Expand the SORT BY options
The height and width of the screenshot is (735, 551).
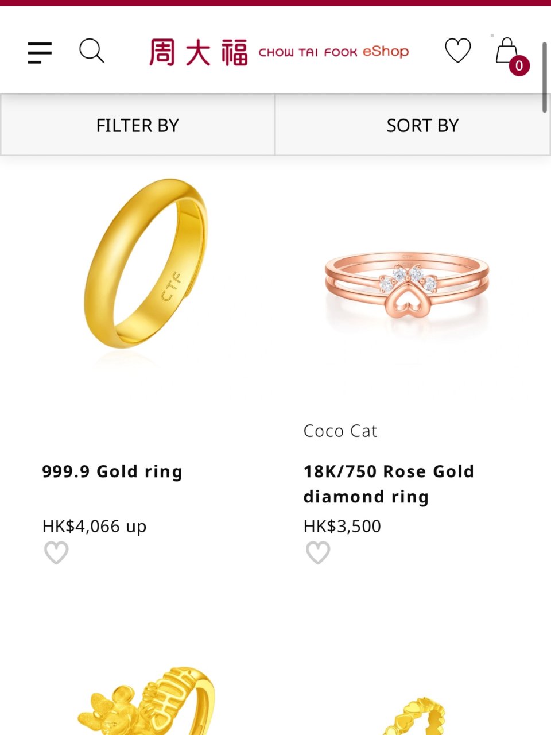422,125
